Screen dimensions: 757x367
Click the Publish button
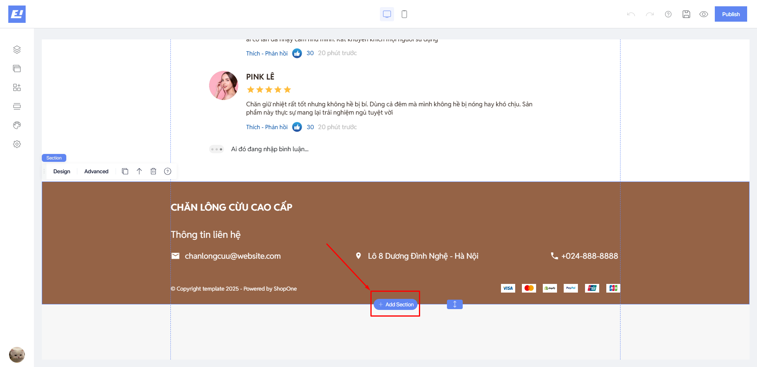(731, 14)
